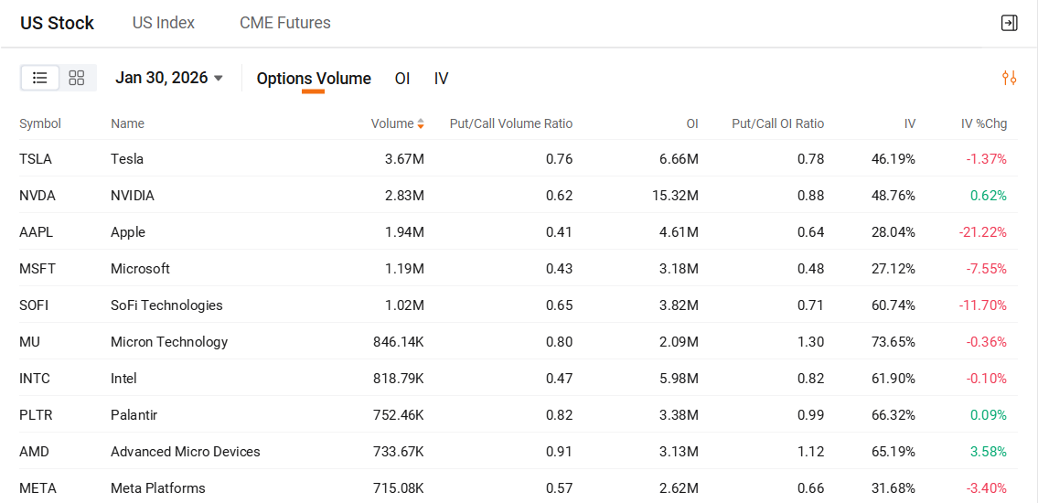Click AMD's 1.12 put/call OI ratio

[x=811, y=452]
